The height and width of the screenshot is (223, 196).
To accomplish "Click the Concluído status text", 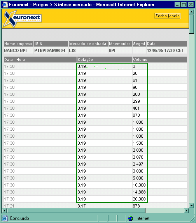I will point(19,218).
